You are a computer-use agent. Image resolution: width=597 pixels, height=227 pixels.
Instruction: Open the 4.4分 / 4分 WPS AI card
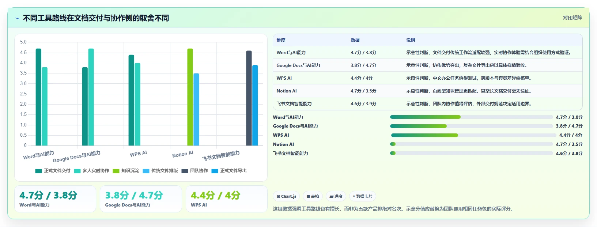(227, 199)
